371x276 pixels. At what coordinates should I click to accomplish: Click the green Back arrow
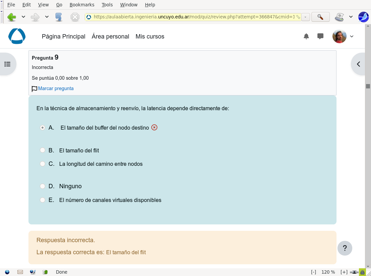pyautogui.click(x=12, y=17)
